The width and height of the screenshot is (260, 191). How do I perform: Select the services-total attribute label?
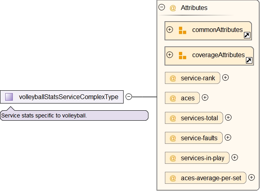[x=199, y=118]
